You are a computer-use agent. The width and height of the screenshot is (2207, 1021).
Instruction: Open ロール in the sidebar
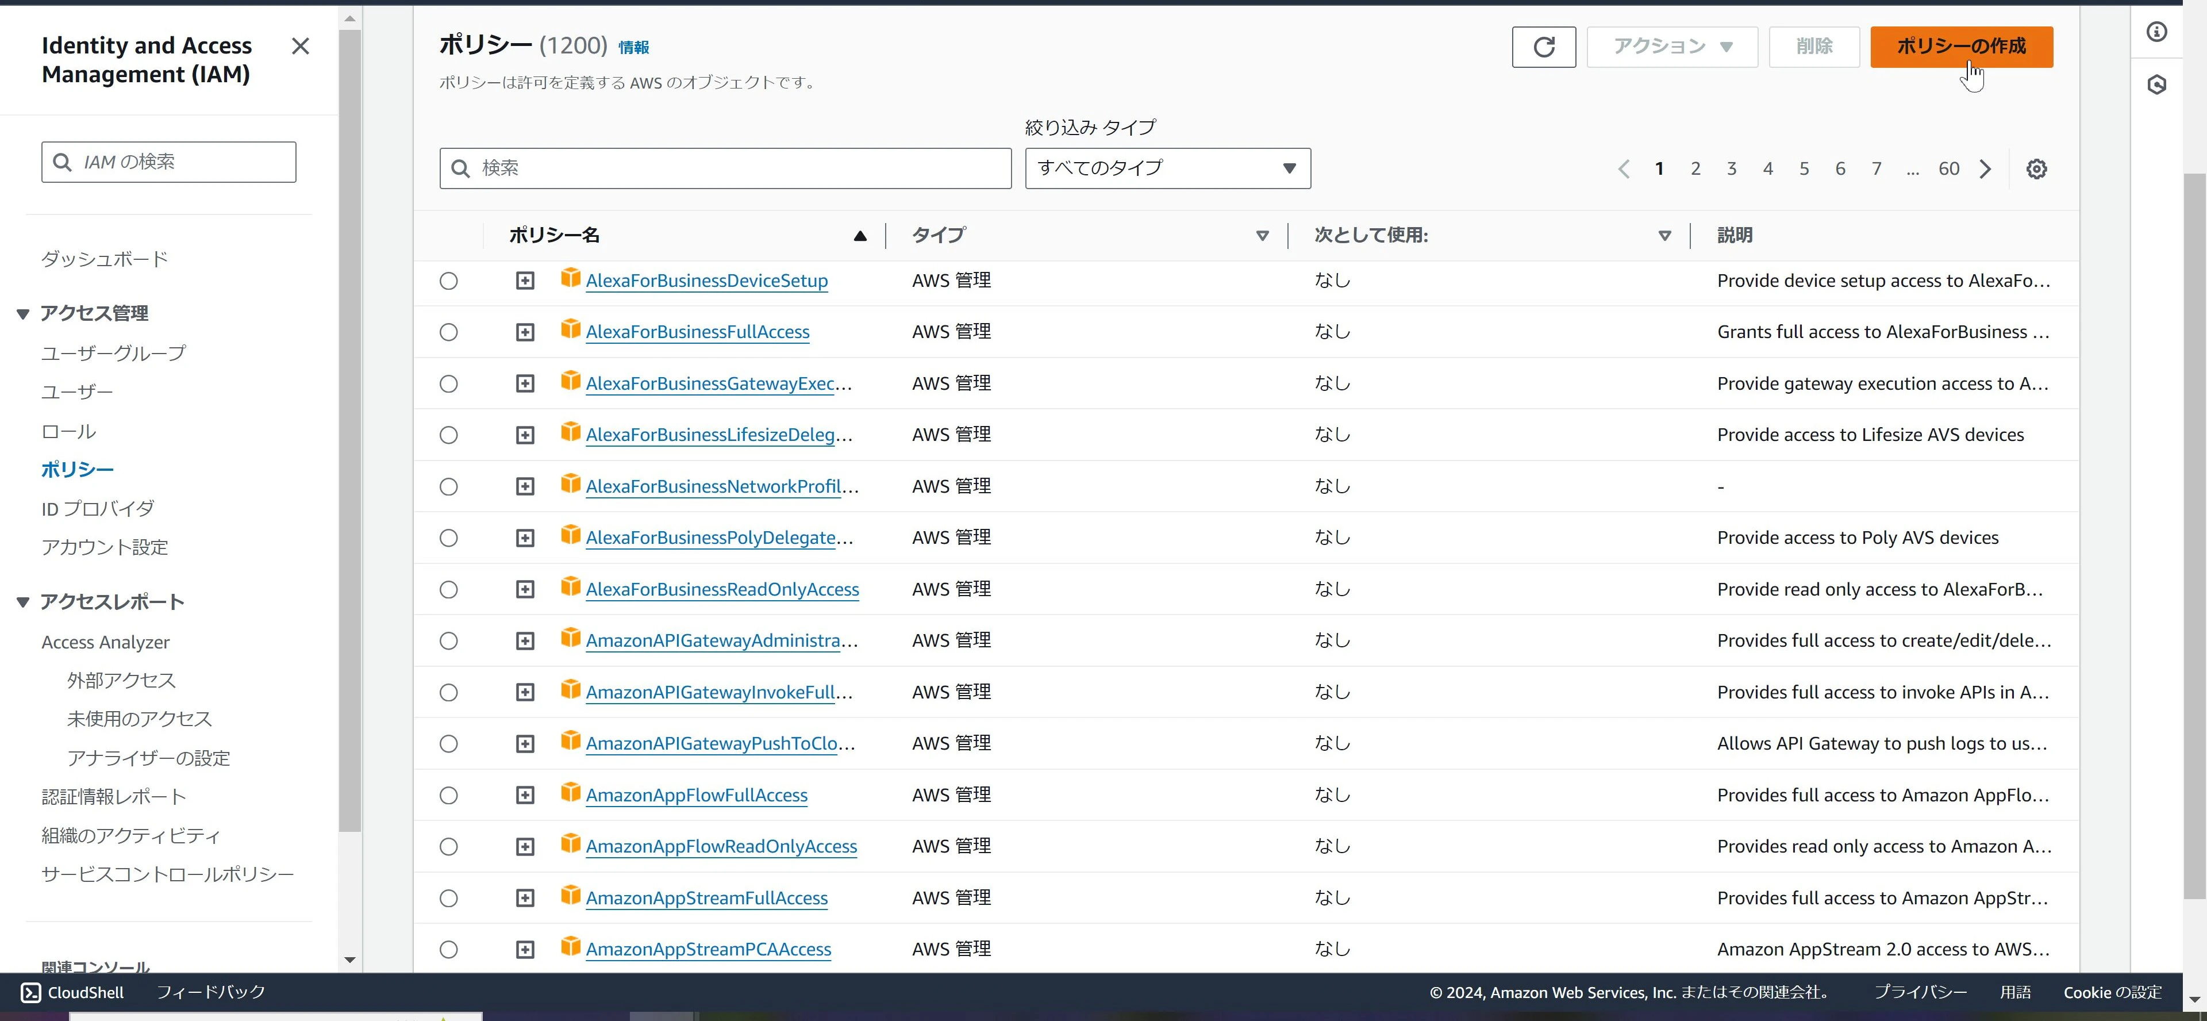(x=68, y=431)
